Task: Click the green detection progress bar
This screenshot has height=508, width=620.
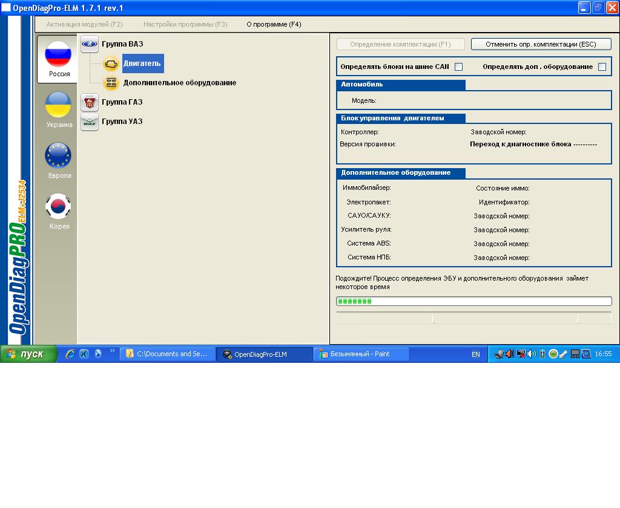Action: coord(473,301)
